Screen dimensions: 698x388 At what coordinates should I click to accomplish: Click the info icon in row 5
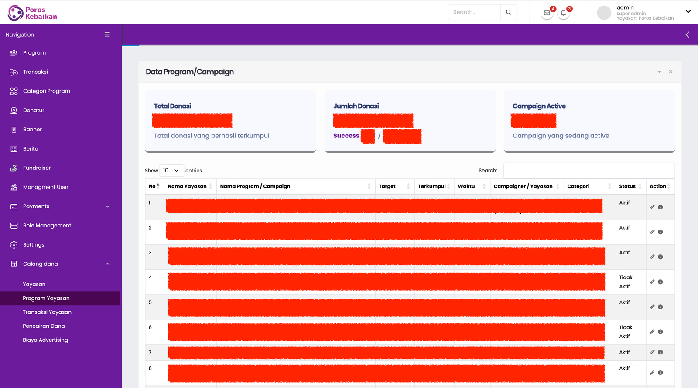(x=660, y=307)
